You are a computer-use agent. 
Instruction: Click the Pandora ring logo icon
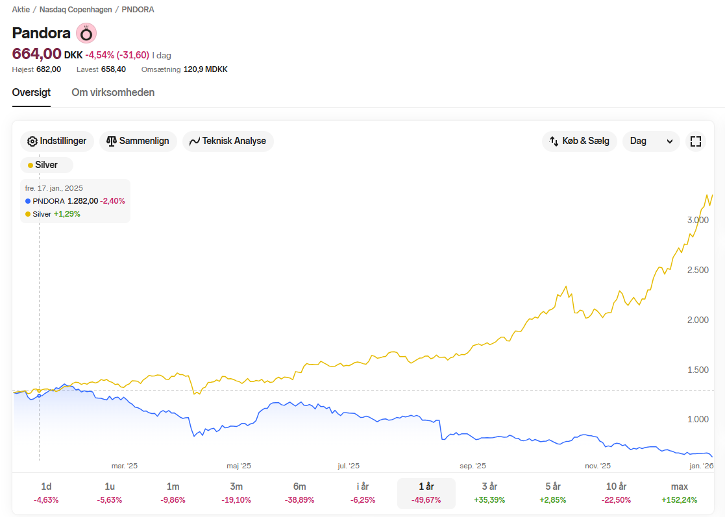pos(86,33)
